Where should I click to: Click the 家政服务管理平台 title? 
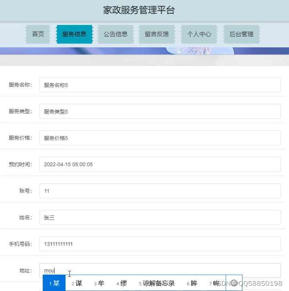tap(139, 10)
